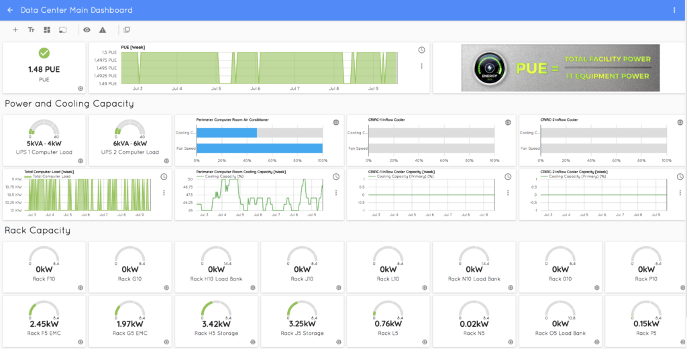Click target icon on UPS 1 Computer Load
The image size is (687, 349).
(x=81, y=161)
